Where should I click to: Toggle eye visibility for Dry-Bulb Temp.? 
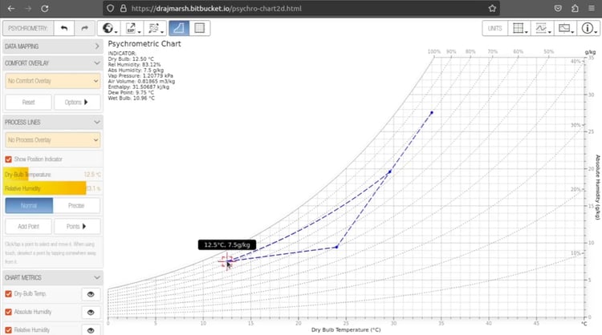(91, 294)
